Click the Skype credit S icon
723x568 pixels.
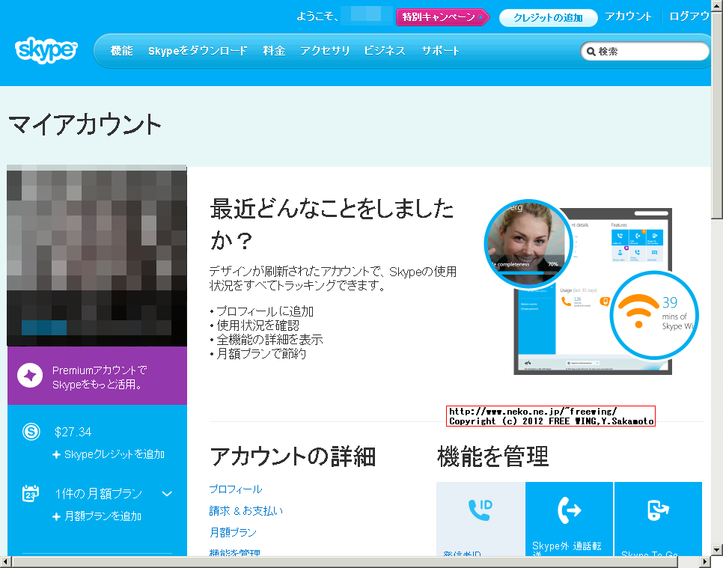coord(31,432)
